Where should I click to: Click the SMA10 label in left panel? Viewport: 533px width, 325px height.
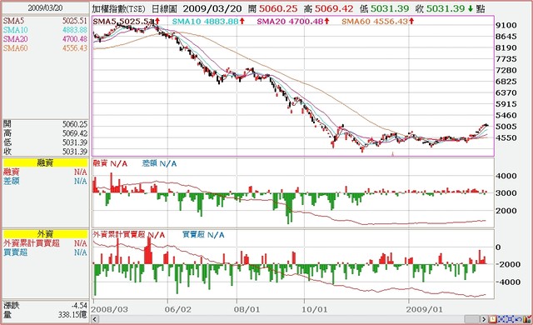[15, 30]
